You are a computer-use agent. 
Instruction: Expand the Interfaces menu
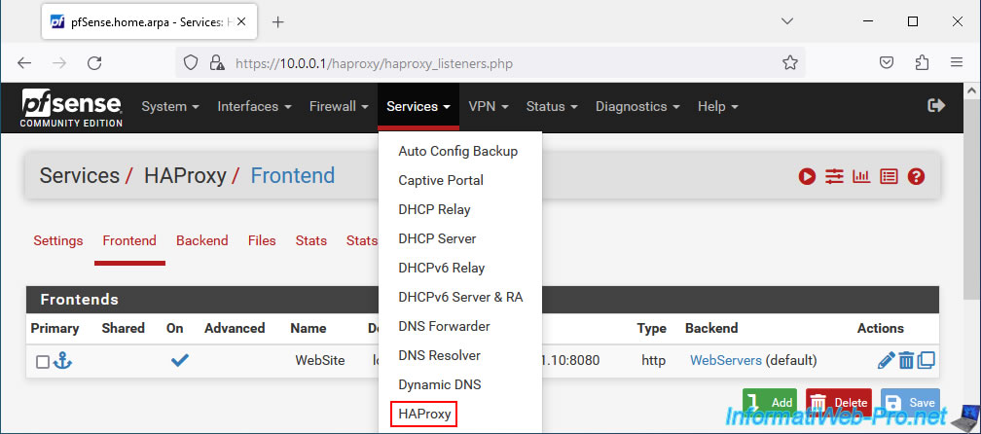click(x=255, y=106)
